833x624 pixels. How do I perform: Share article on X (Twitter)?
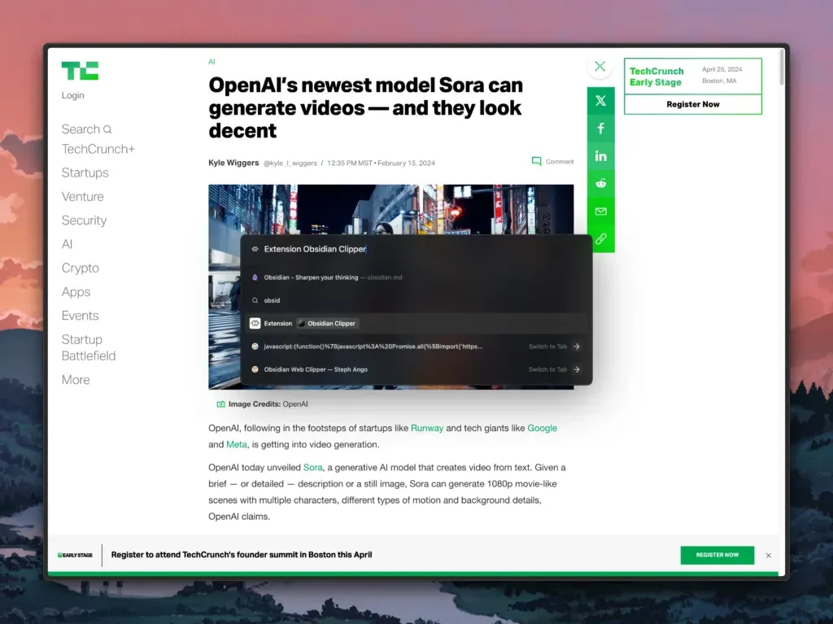tap(601, 100)
